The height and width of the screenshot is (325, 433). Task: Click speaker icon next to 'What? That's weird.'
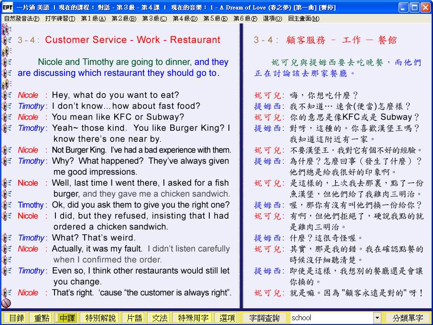[6, 238]
